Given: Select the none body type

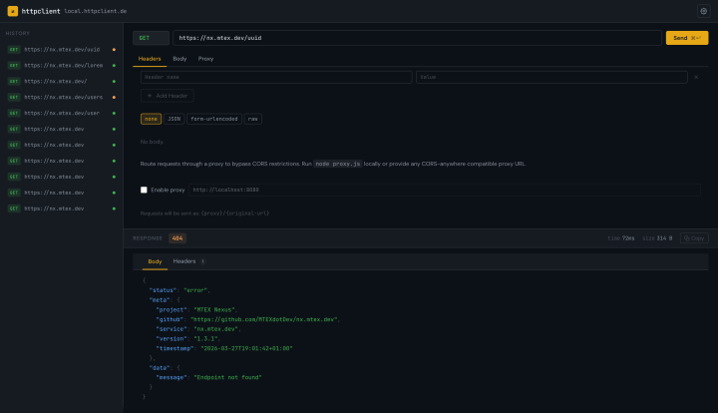Looking at the screenshot, I should 151,119.
